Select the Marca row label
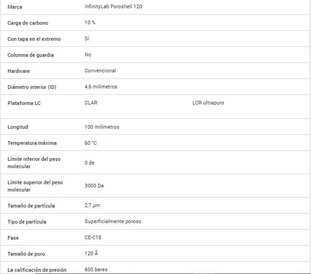Image resolution: width=311 pixels, height=274 pixels. pyautogui.click(x=15, y=7)
